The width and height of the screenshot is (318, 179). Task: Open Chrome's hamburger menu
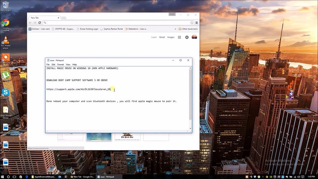[196, 23]
